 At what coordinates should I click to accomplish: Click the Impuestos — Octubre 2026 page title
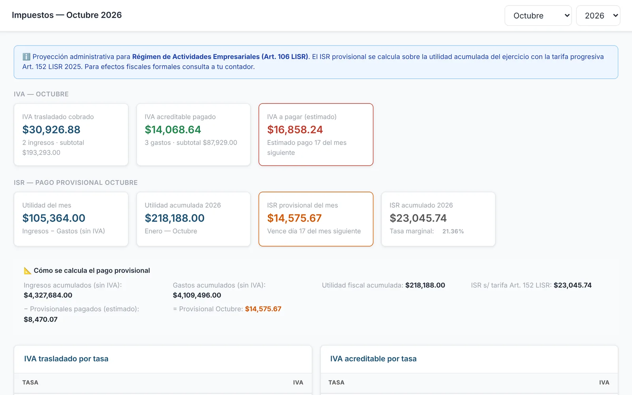(x=67, y=15)
